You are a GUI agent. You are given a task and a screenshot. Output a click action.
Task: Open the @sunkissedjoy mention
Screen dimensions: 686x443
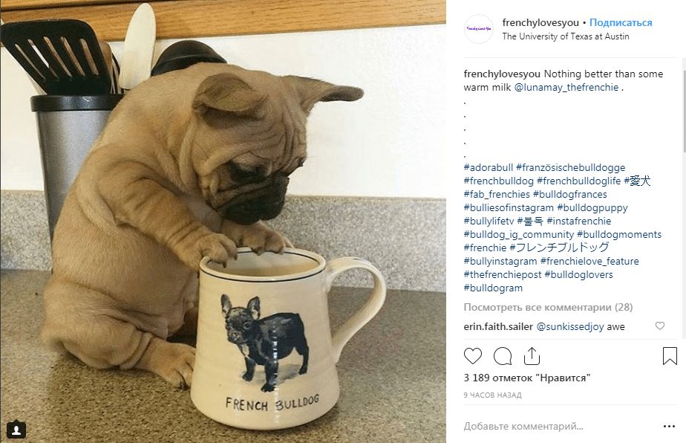click(x=570, y=326)
